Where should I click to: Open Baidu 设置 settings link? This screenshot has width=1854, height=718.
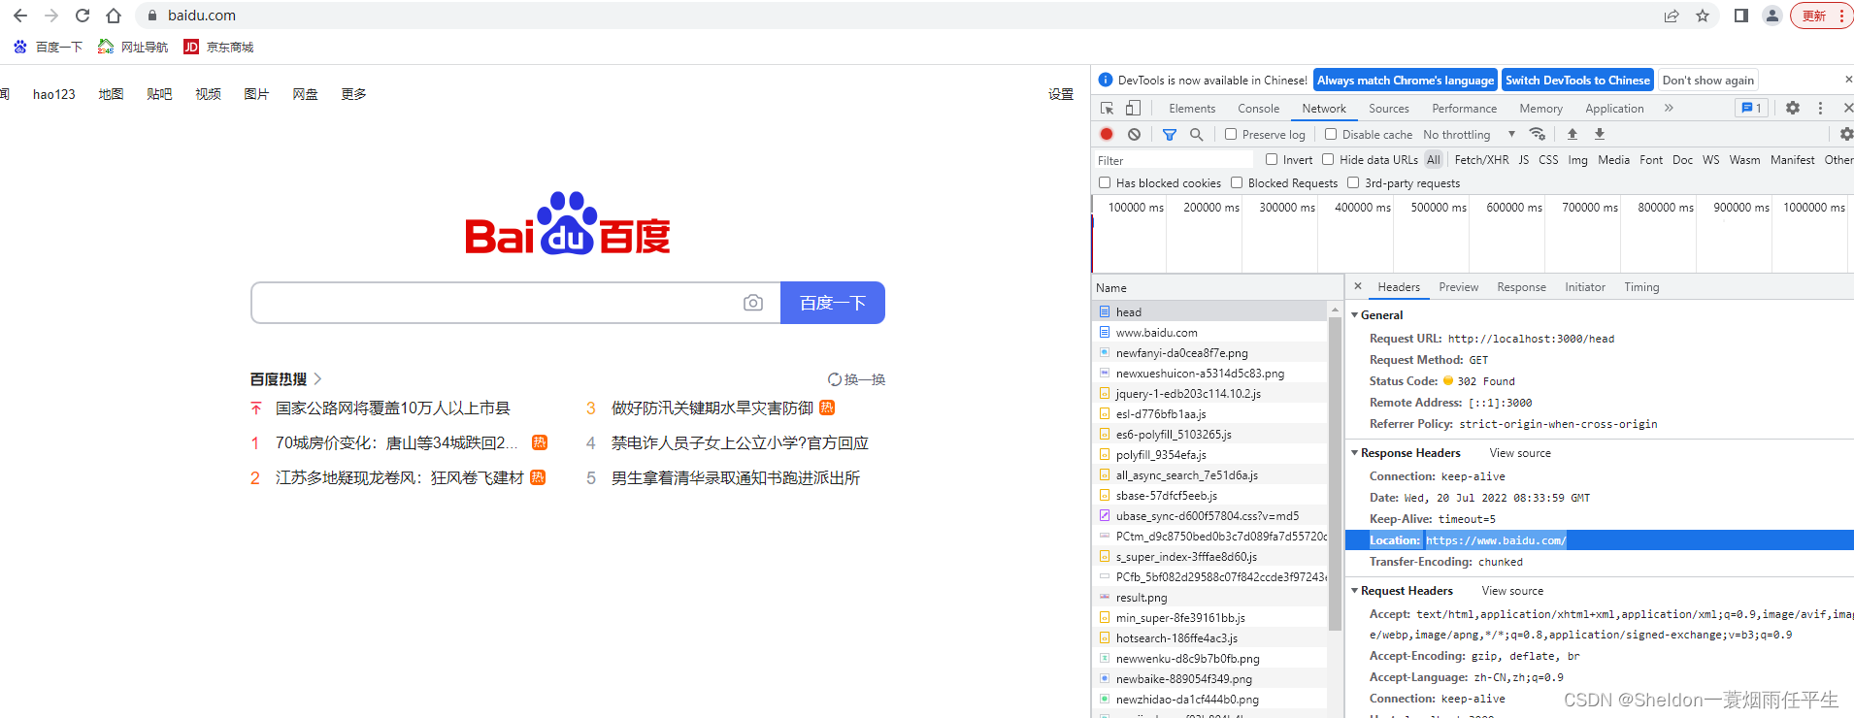[1061, 94]
